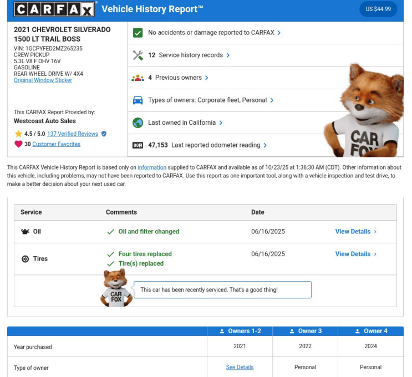View Details for the Oil service
The height and width of the screenshot is (377, 412).
(355, 232)
